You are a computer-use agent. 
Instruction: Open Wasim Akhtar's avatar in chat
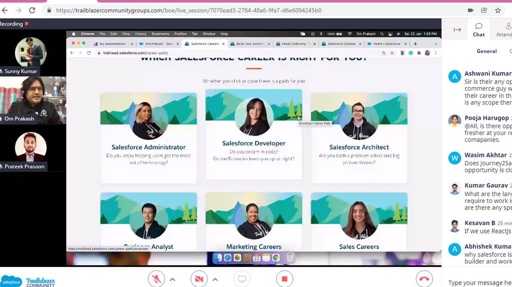(x=454, y=158)
